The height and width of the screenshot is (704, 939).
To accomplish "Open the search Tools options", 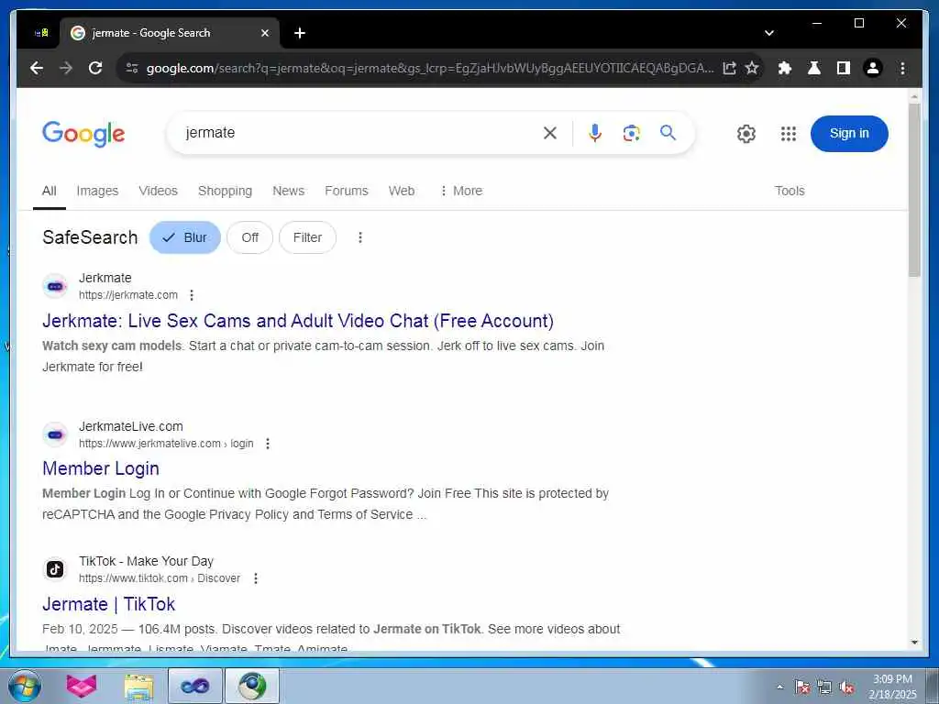I will [790, 191].
